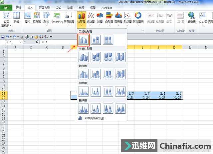Choose the 3-D stacked column chart
This screenshot has width=213, height=154.
coord(96,57)
